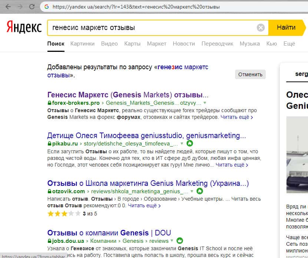This screenshot has height=258, width=308.
Task: Open the Ещё menu in the search tabs
Action: (x=289, y=44)
